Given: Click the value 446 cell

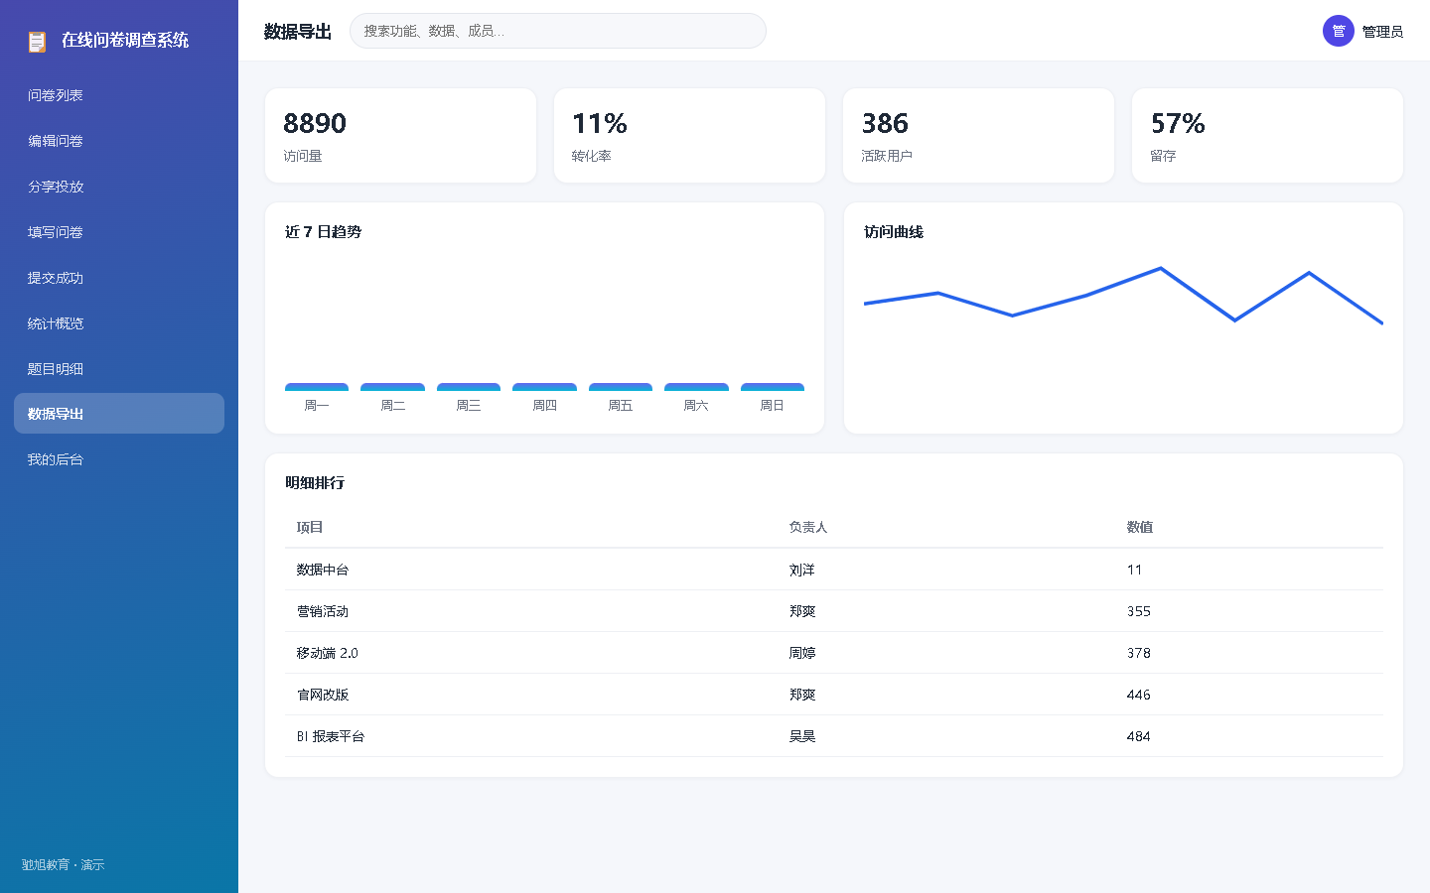Looking at the screenshot, I should [1139, 695].
